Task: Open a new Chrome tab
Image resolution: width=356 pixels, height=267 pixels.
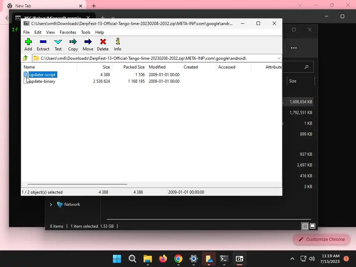Action: 94,6
